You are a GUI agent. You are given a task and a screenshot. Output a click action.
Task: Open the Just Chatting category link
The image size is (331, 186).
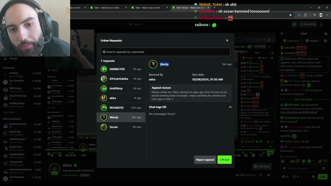pyautogui.click(x=70, y=175)
